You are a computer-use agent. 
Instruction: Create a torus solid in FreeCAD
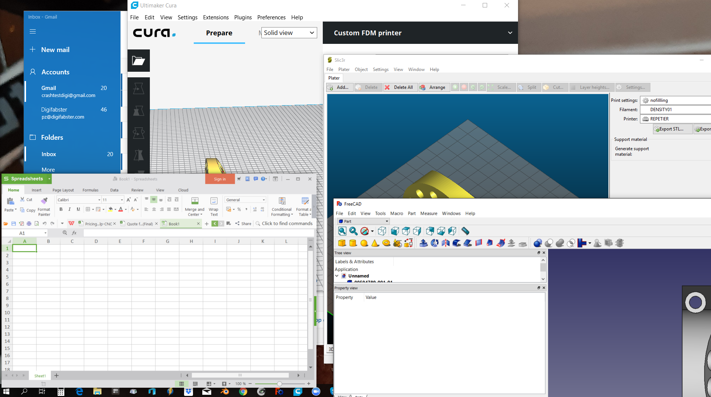pyautogui.click(x=386, y=243)
